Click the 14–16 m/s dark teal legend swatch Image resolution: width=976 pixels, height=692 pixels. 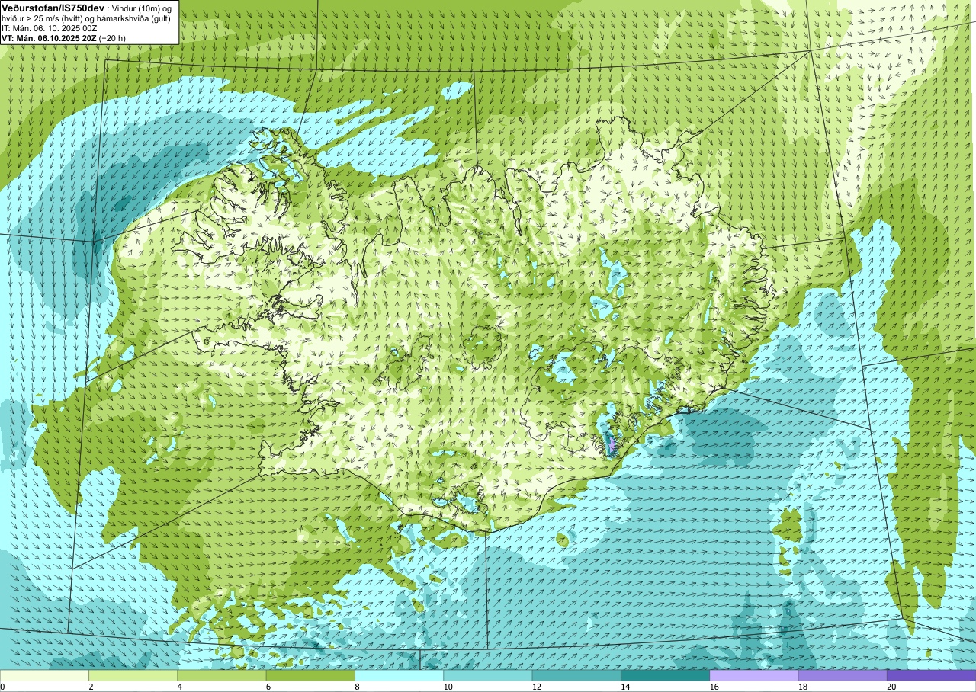click(x=665, y=675)
